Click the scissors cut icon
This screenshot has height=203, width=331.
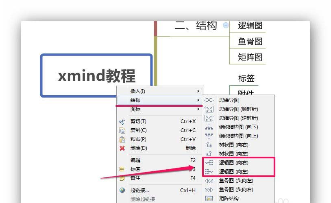coord(122,122)
